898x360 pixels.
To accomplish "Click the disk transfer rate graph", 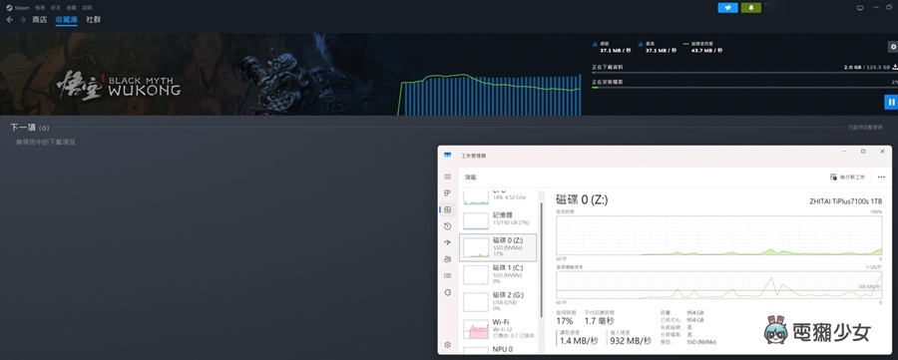I will (719, 284).
